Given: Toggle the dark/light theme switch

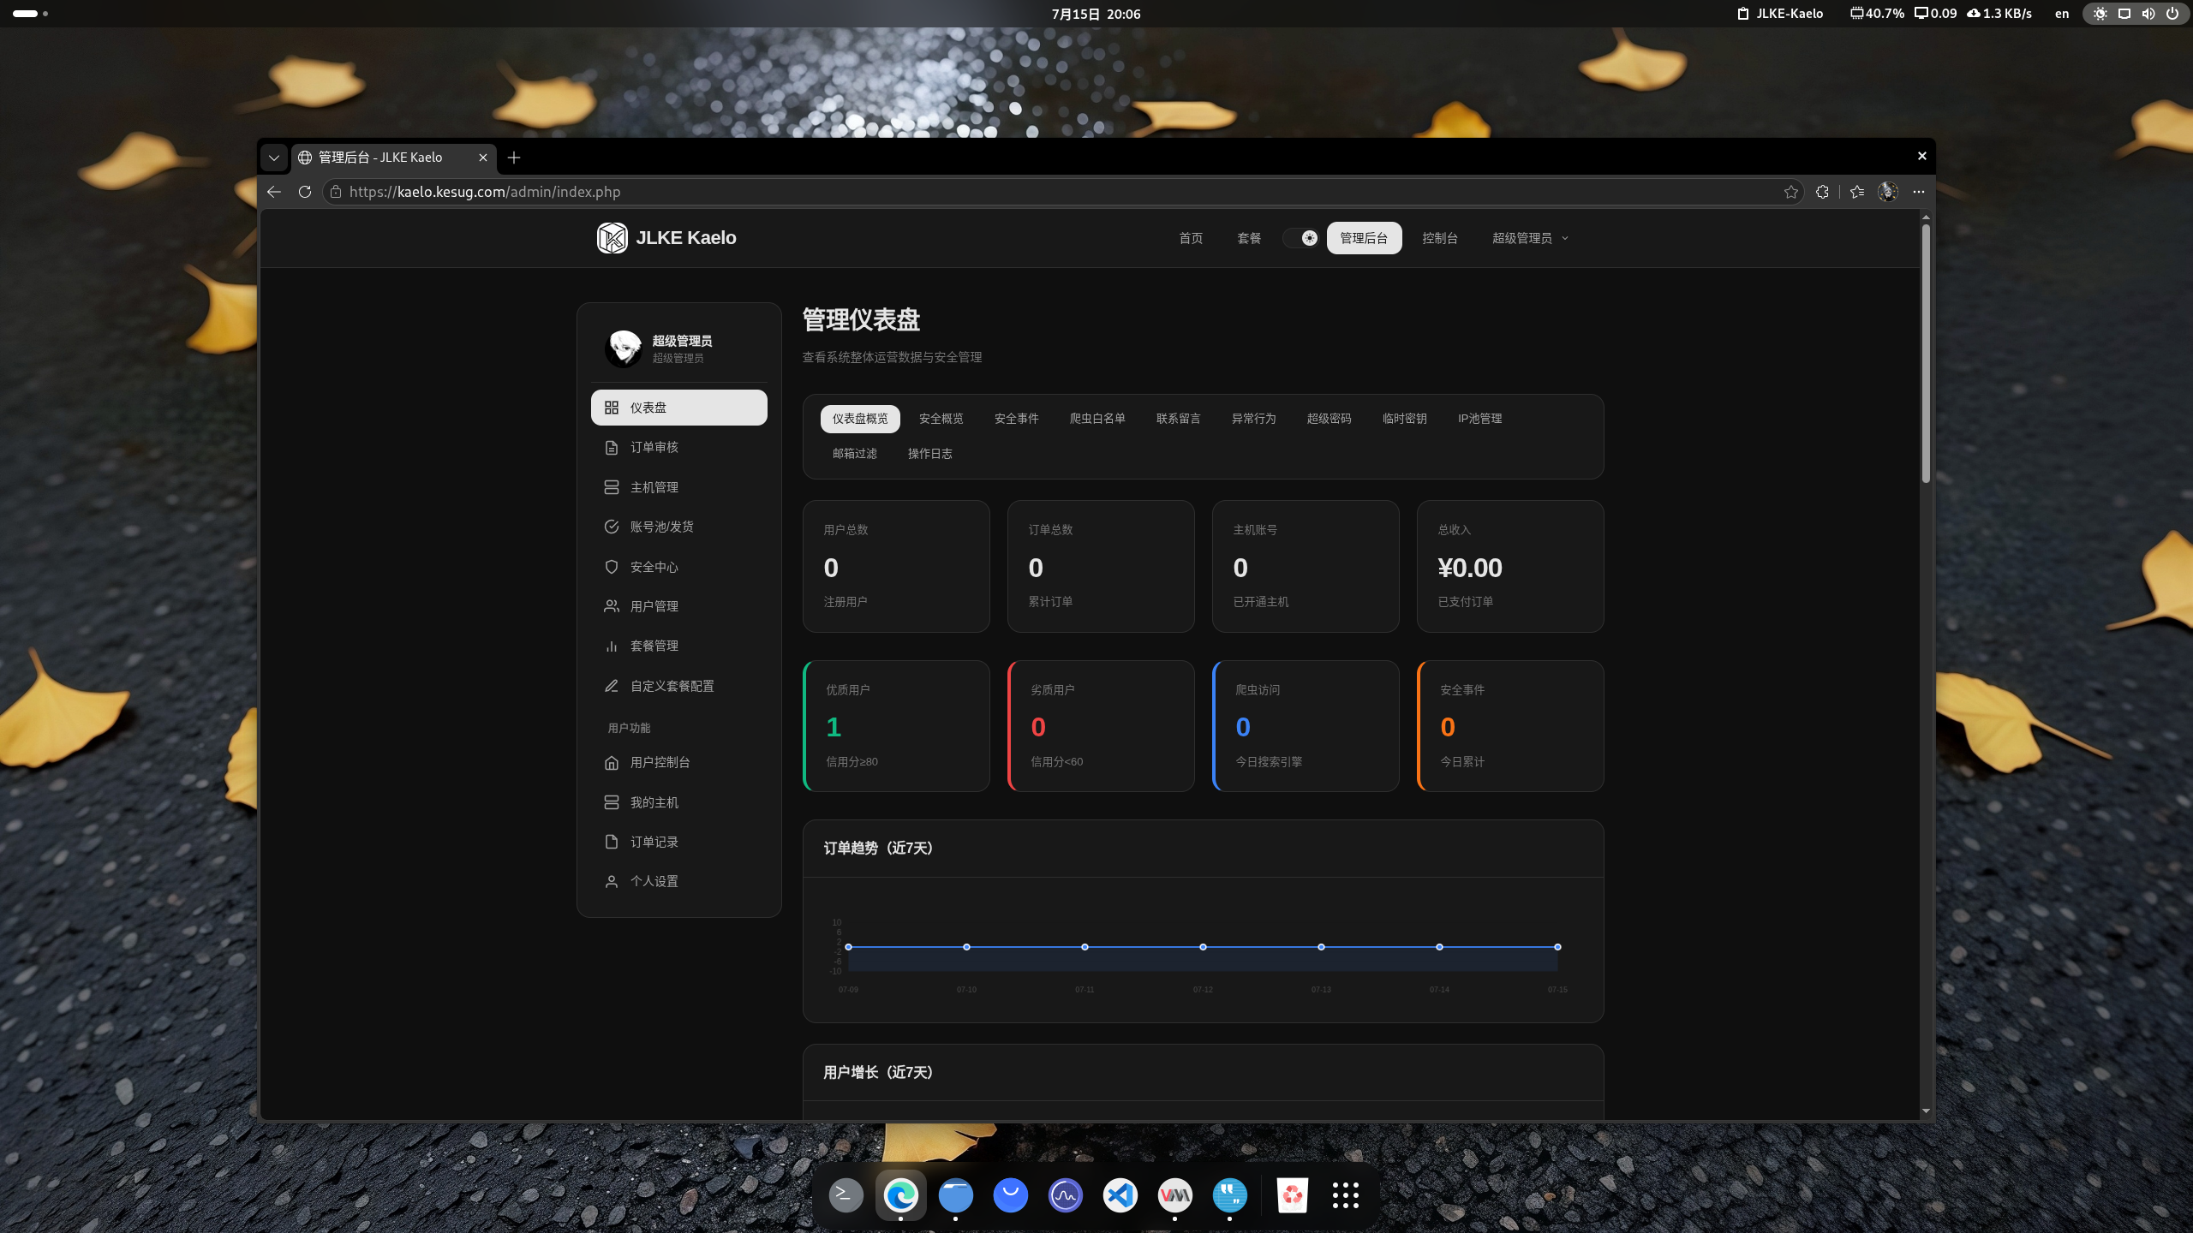Looking at the screenshot, I should [1301, 238].
